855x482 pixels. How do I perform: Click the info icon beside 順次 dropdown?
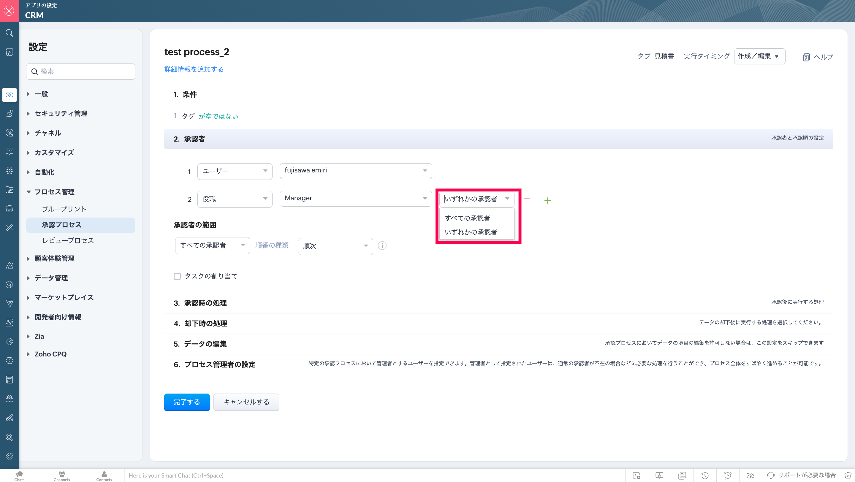coord(382,246)
